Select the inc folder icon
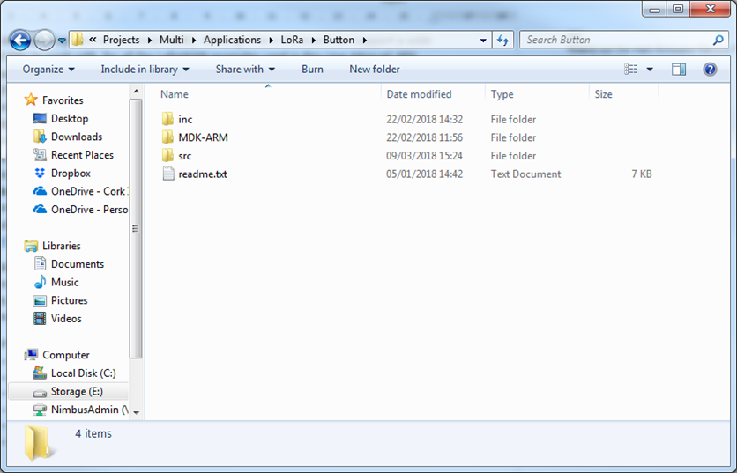This screenshot has height=473, width=737. pos(167,119)
